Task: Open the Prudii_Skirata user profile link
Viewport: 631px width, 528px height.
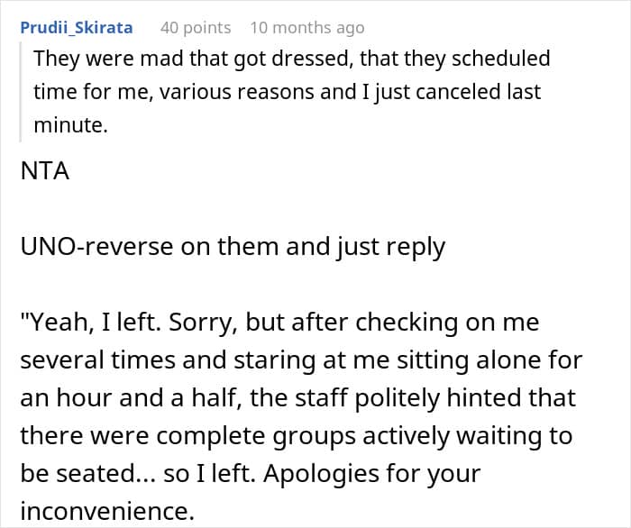Action: 76,28
